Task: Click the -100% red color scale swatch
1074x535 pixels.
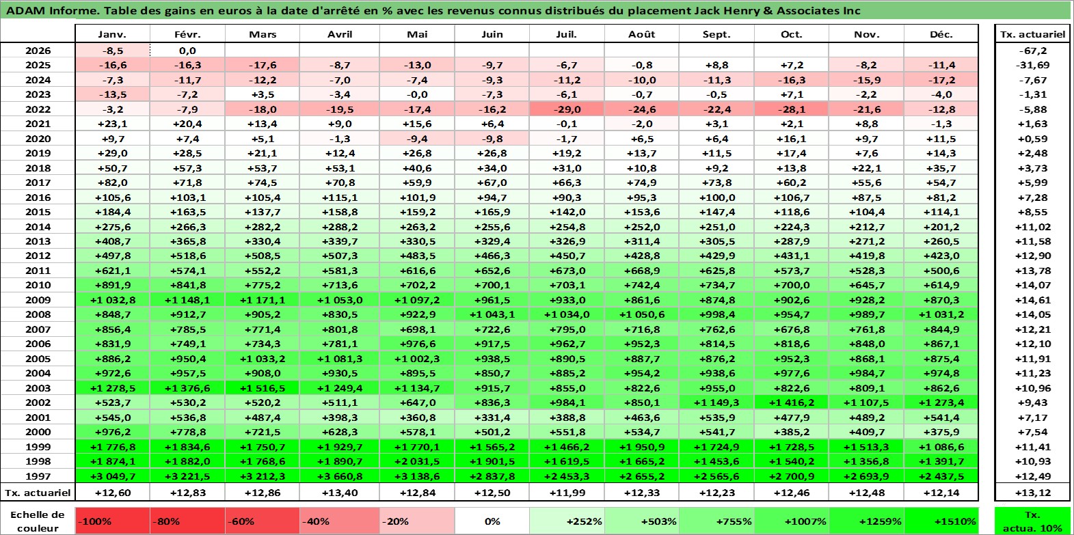Action: click(x=112, y=521)
